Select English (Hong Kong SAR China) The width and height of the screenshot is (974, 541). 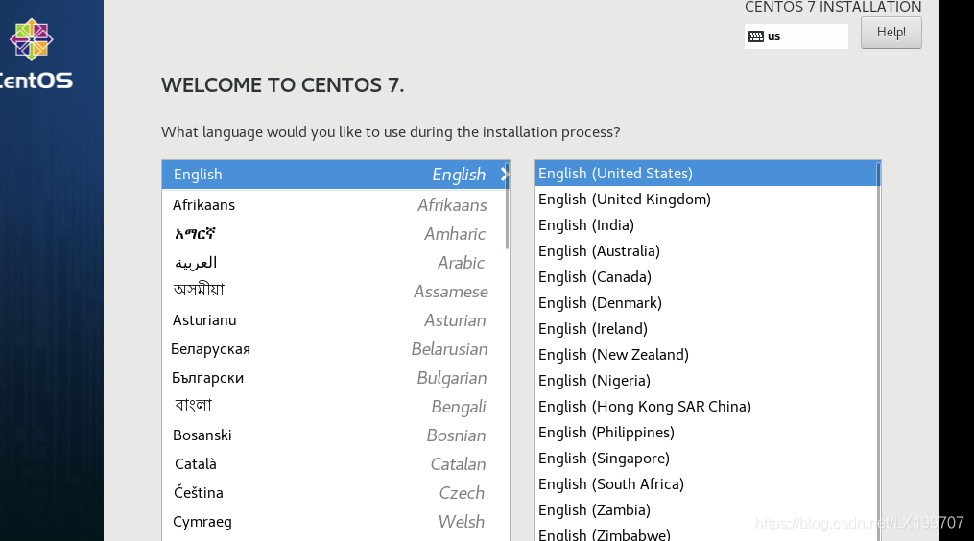coord(705,406)
